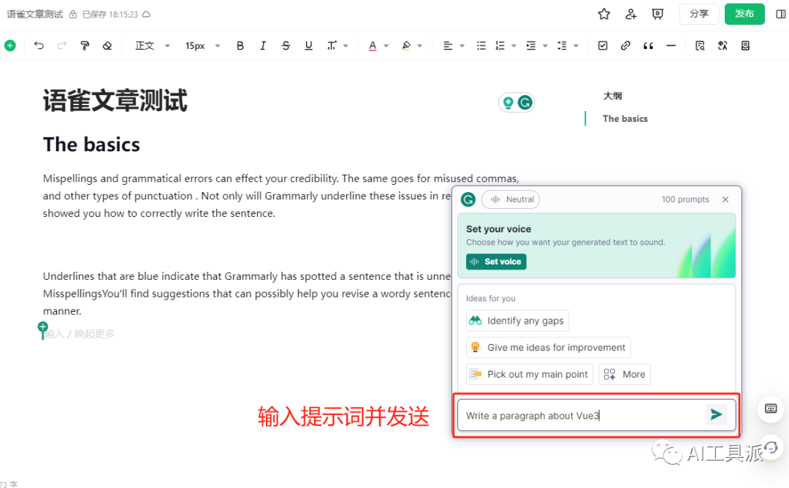Toggle underline formatting

[x=308, y=46]
